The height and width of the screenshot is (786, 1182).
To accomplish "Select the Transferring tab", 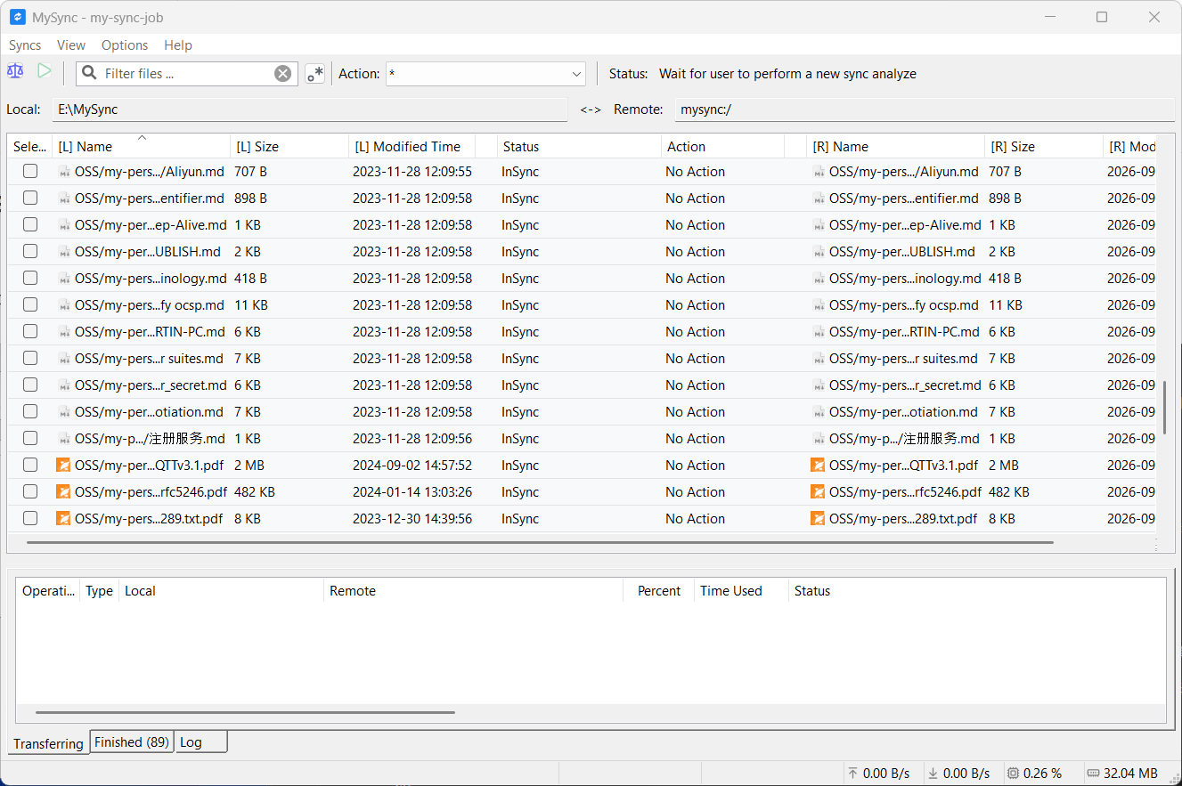I will tap(48, 743).
